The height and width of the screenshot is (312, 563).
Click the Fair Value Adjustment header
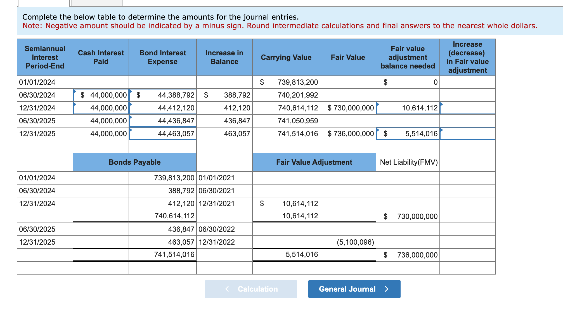click(x=314, y=162)
